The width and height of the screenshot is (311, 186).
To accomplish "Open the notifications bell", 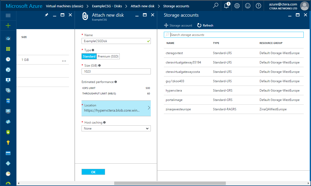I will click(227, 5).
